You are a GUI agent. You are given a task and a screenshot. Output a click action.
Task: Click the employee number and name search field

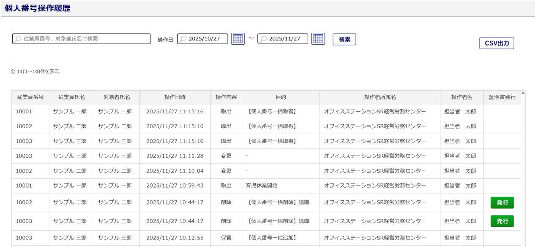[82, 39]
